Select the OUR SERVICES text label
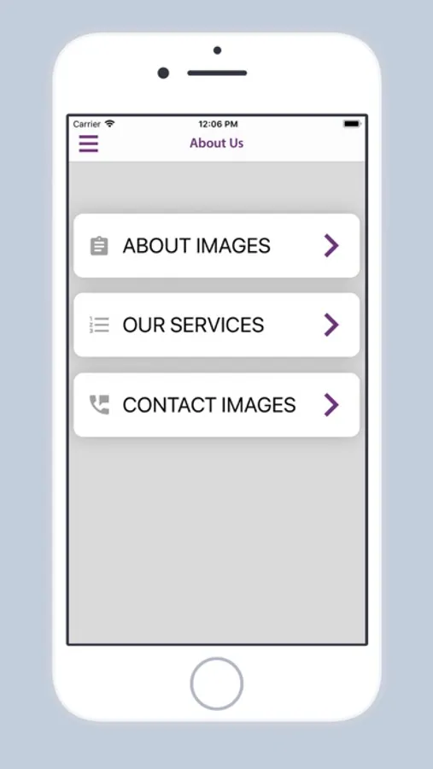 [x=193, y=326]
